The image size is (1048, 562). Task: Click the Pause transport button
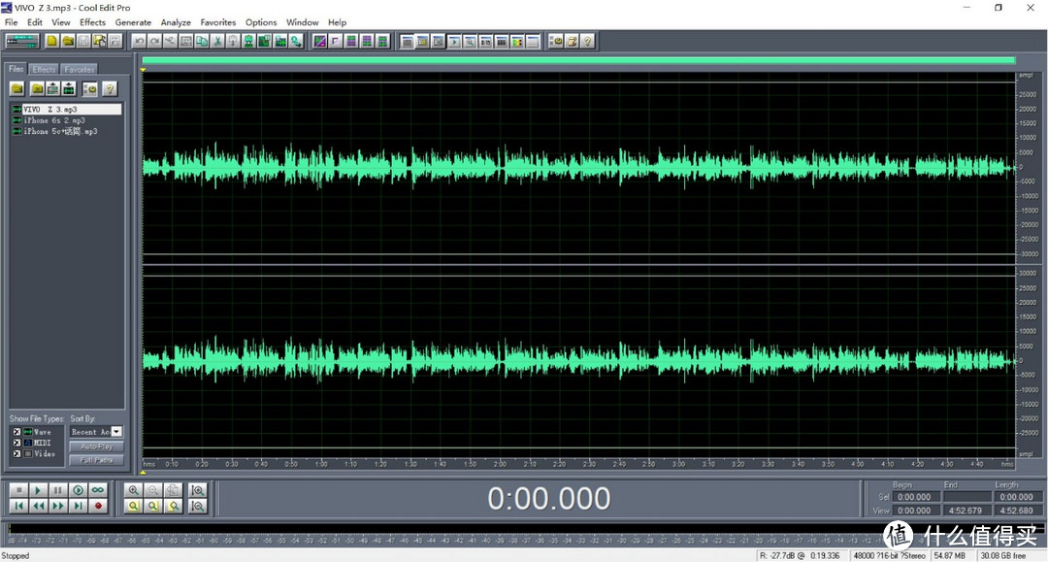pos(57,490)
